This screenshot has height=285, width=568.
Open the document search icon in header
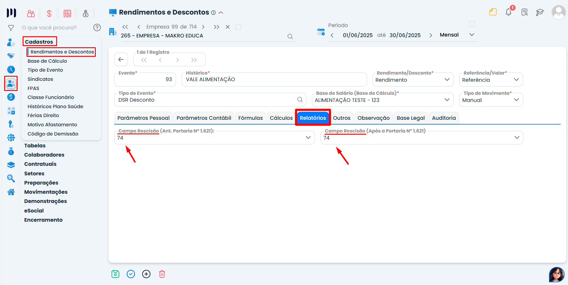(525, 12)
